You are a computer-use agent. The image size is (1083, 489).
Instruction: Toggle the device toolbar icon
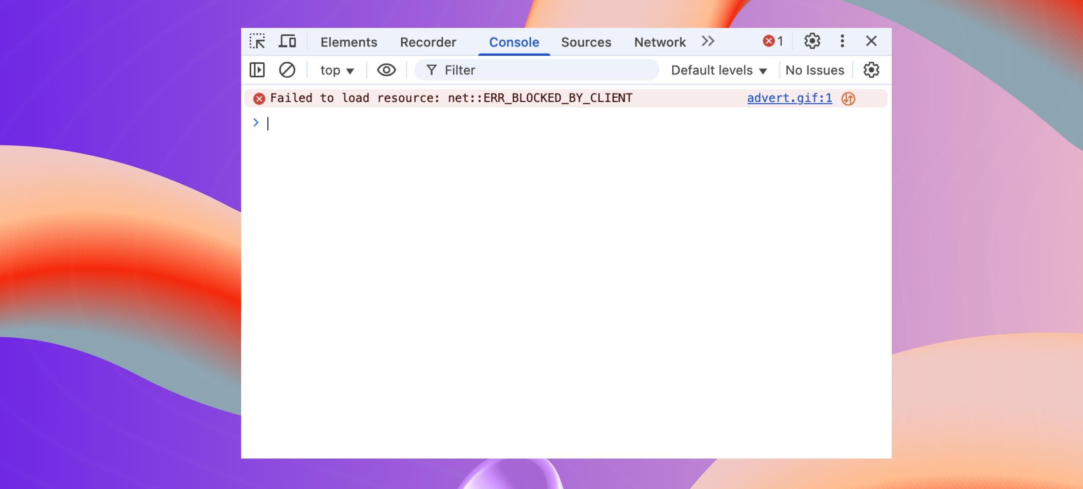[287, 41]
